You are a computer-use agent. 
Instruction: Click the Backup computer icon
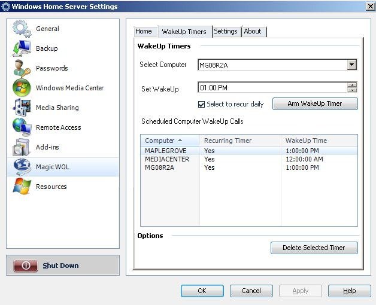point(22,48)
